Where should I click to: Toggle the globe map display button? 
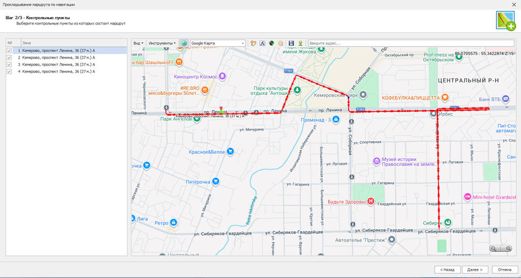click(184, 43)
